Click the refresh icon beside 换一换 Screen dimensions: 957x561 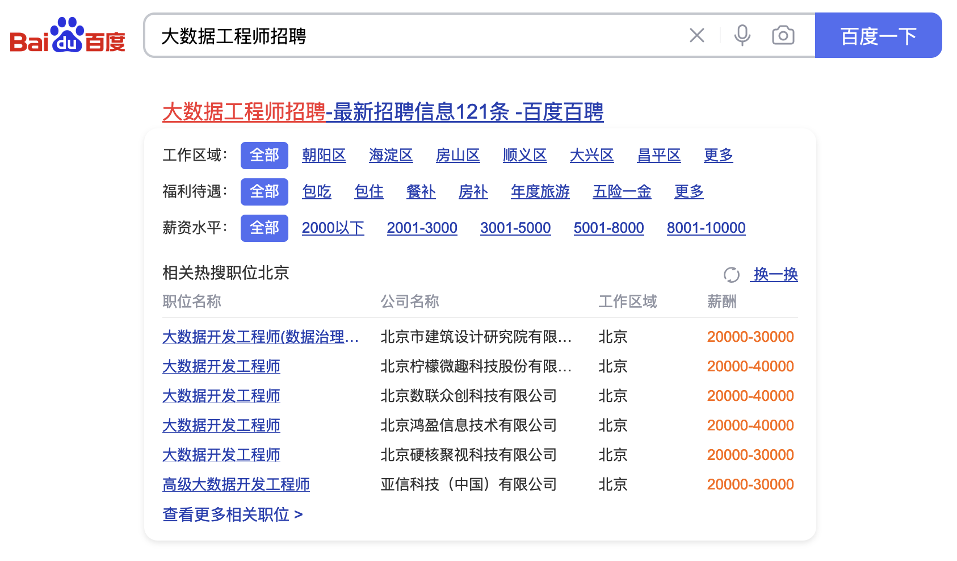(731, 275)
